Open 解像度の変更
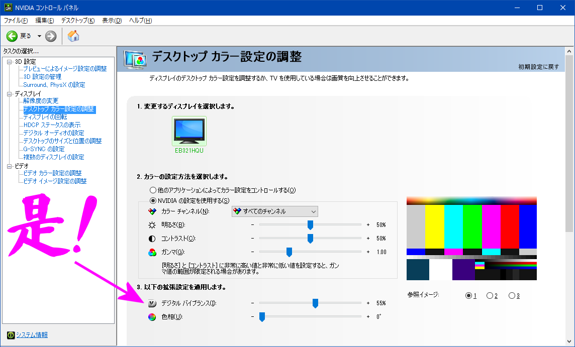 coord(41,101)
